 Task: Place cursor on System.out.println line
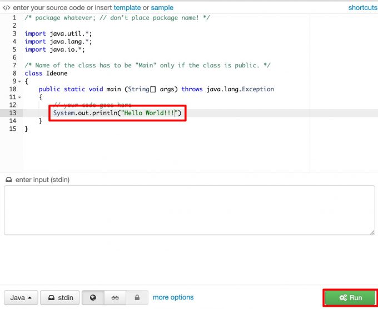117,114
